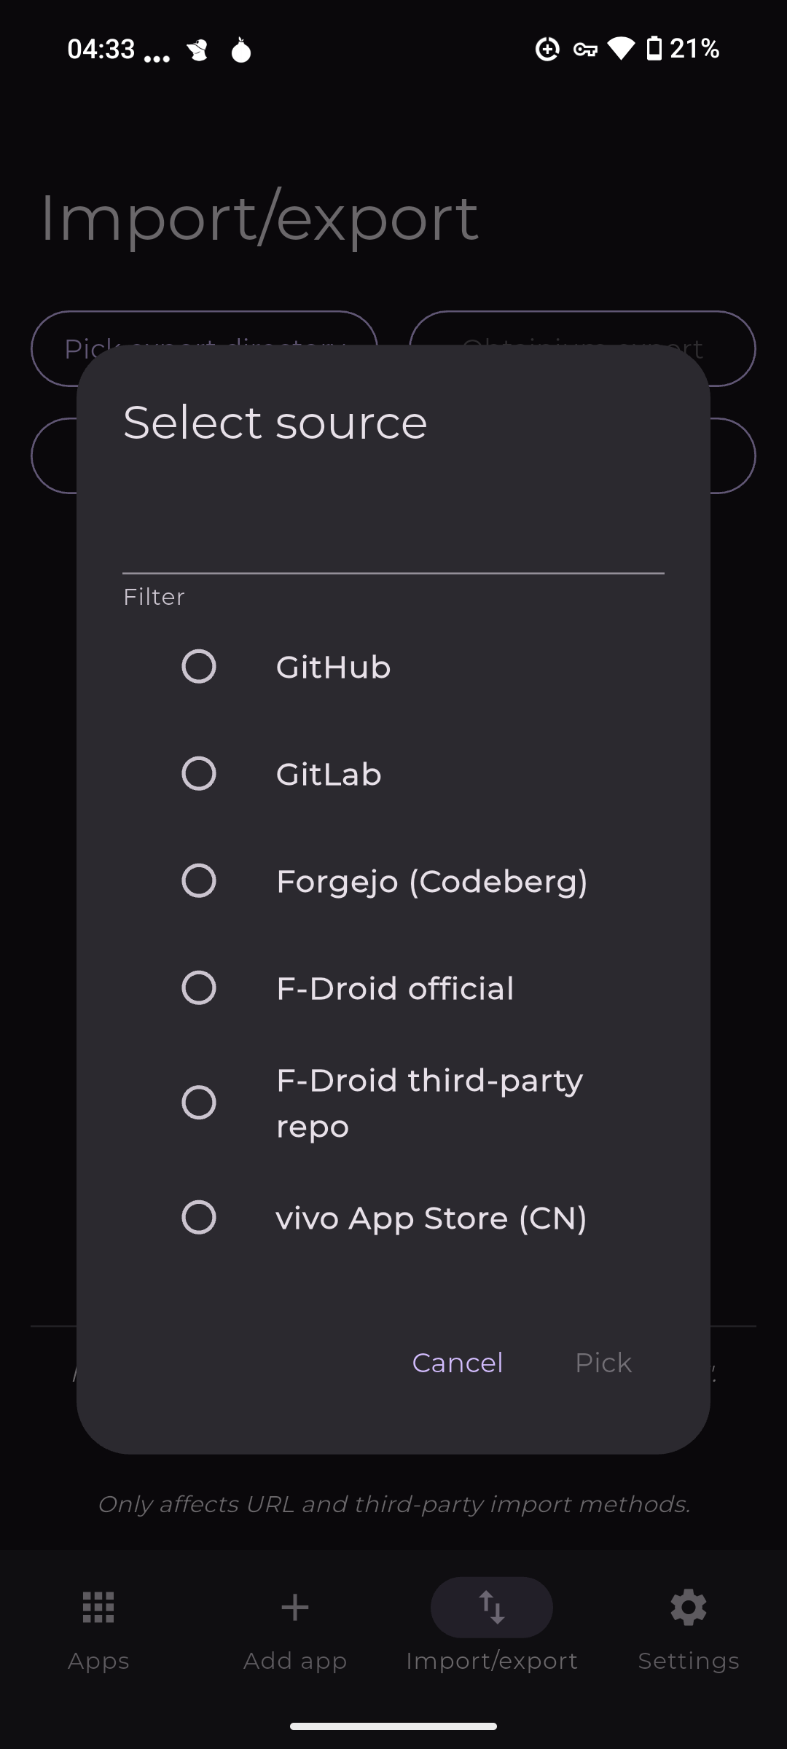787x1749 pixels.
Task: Tap the Import/export arrows icon
Action: [492, 1608]
